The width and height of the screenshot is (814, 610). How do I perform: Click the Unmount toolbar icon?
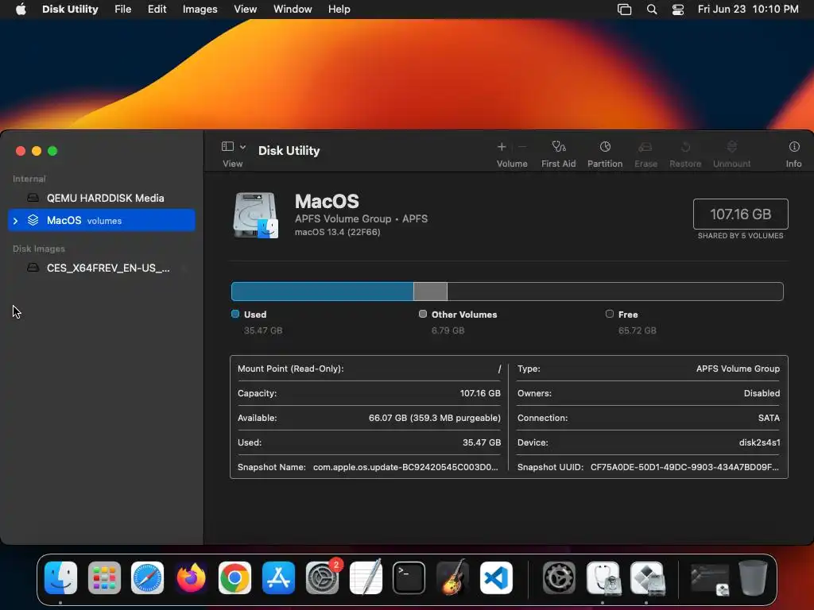coord(731,147)
